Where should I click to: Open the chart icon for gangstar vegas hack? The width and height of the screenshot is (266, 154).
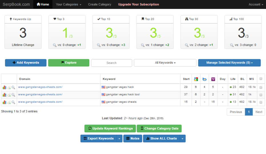click(5, 87)
